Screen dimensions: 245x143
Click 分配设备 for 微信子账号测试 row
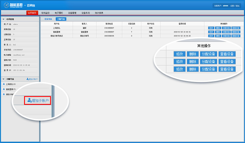[x=226, y=36]
